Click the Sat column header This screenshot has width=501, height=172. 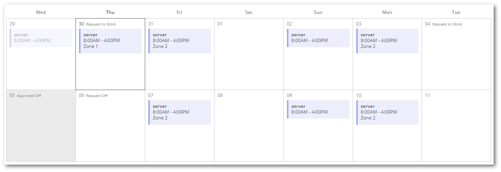point(249,12)
